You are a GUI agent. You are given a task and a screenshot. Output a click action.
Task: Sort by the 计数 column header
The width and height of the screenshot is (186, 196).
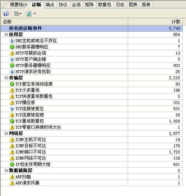click(x=155, y=22)
